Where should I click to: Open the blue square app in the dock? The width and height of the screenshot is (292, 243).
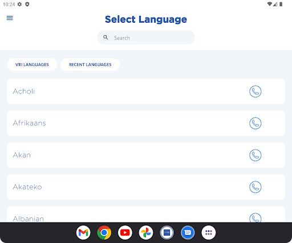[167, 233]
